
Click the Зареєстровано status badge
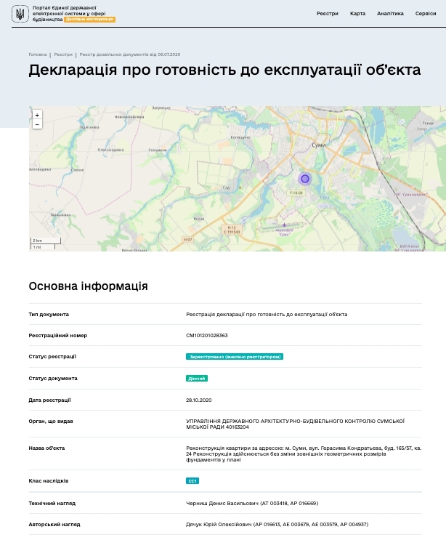235,357
